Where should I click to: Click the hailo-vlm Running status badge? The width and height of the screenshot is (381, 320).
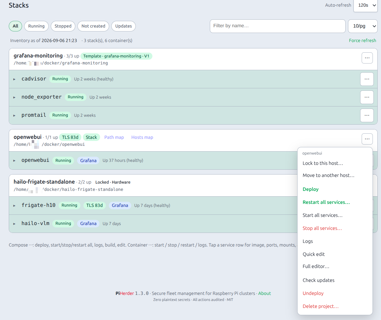click(x=63, y=224)
